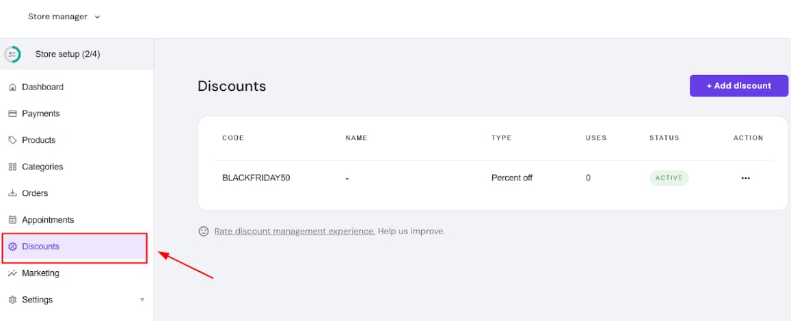This screenshot has height=321, width=791.
Task: Click the BLACKFRIDAY50 discount code
Action: pos(256,178)
